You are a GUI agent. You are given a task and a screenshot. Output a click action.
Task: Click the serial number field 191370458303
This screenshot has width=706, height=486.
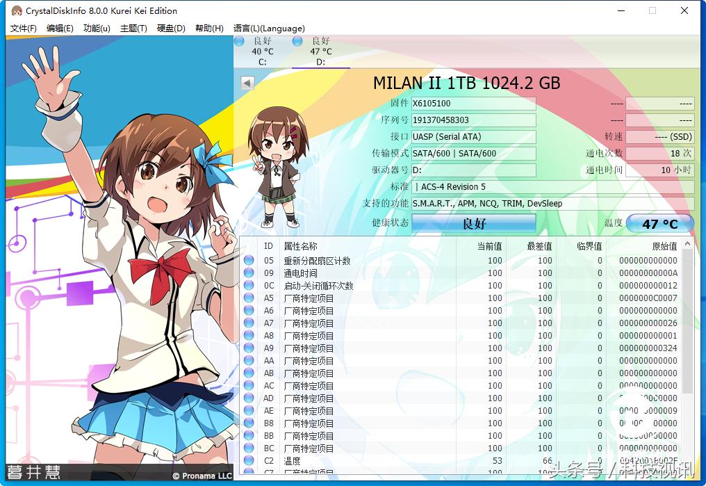click(473, 120)
